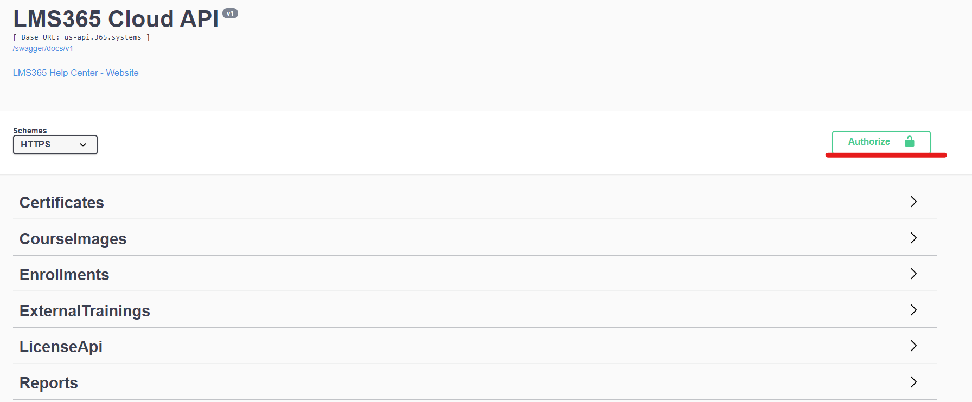Click the Authorize button label
Screen dimensions: 972x402
coord(869,142)
